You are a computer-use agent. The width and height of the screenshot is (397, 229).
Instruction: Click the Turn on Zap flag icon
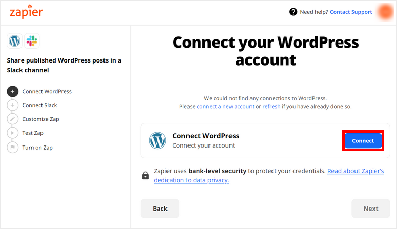tap(13, 147)
